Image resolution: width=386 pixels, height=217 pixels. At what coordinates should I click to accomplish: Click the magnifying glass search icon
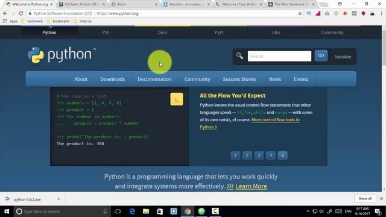(240, 56)
